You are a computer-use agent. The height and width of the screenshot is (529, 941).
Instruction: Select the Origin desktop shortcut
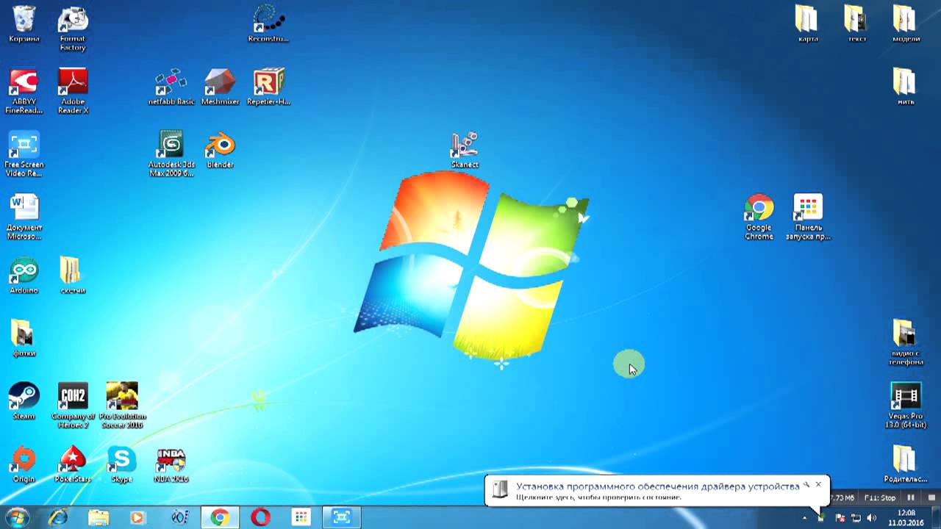[24, 464]
